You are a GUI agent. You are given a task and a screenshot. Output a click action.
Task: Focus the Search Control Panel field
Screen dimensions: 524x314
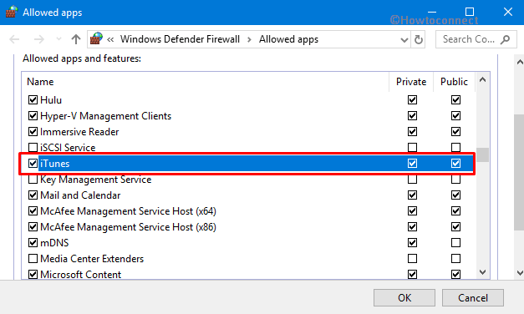476,39
